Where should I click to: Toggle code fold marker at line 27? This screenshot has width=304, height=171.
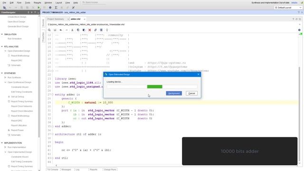point(52,95)
